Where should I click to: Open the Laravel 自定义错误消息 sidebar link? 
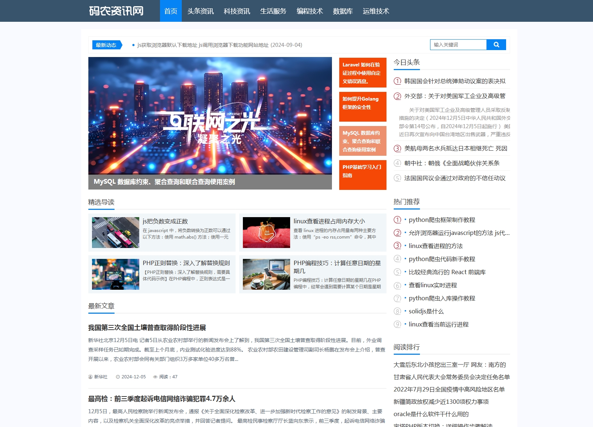coord(362,73)
